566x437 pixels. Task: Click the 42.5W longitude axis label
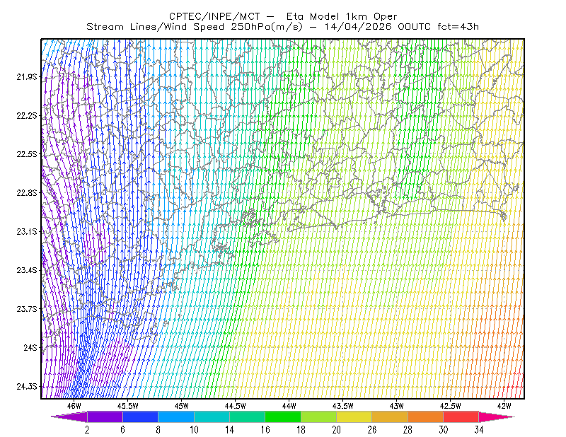tap(450, 406)
